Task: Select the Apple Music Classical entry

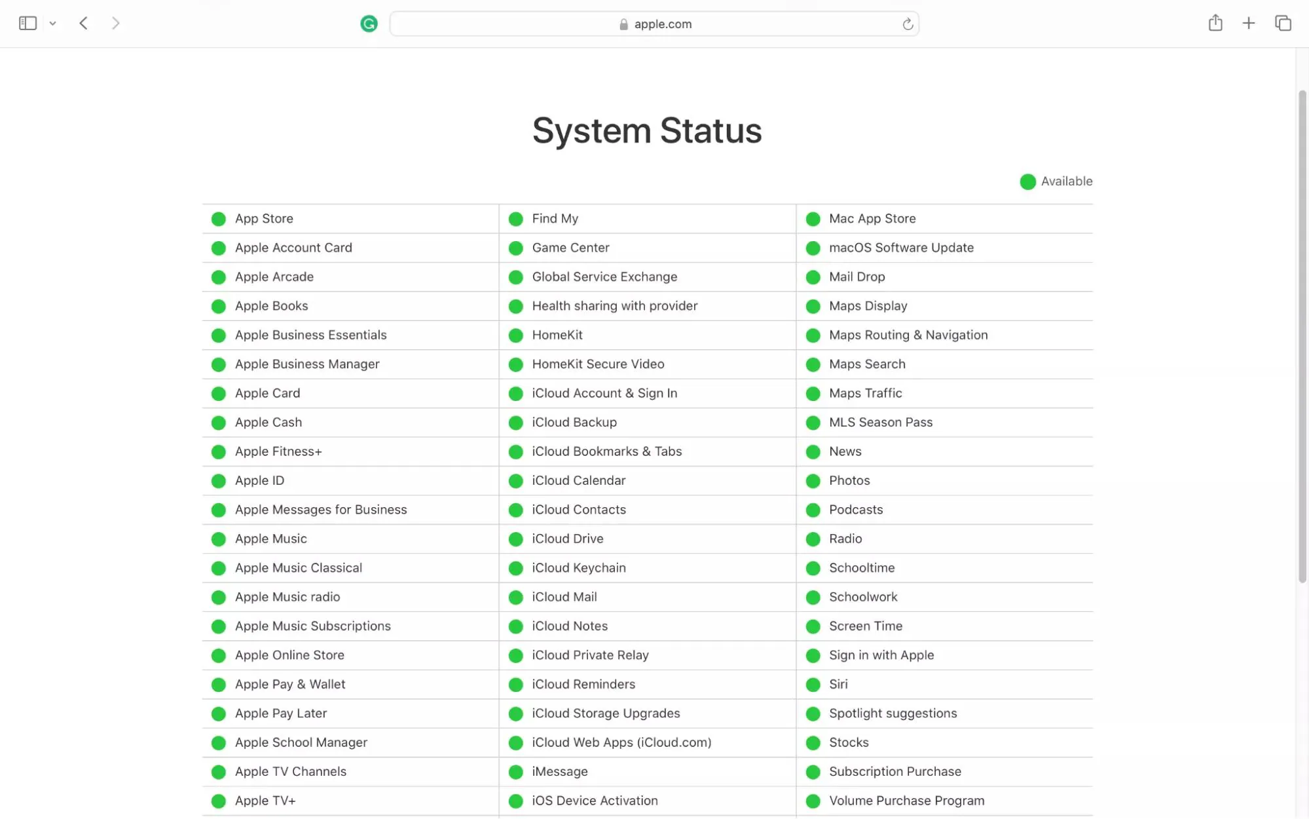Action: pos(299,568)
